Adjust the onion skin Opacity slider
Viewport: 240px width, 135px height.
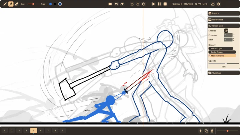[223, 64]
